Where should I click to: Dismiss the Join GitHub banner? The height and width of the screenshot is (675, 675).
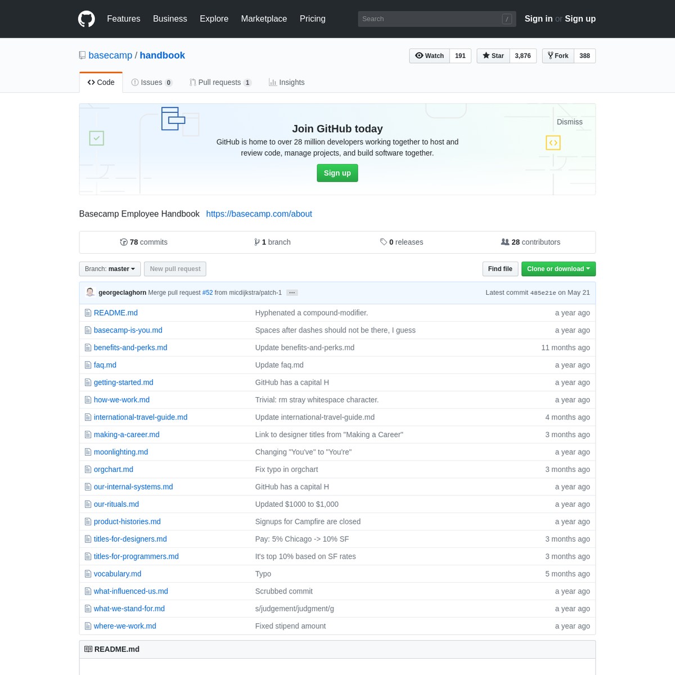coord(569,122)
